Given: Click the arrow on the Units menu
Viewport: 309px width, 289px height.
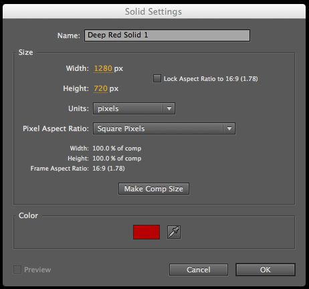Looking at the screenshot, I should pyautogui.click(x=169, y=108).
